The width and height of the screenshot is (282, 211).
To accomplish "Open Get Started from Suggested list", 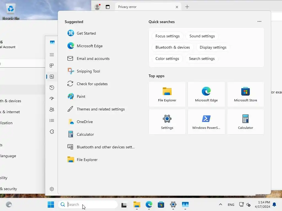I will click(x=82, y=33).
